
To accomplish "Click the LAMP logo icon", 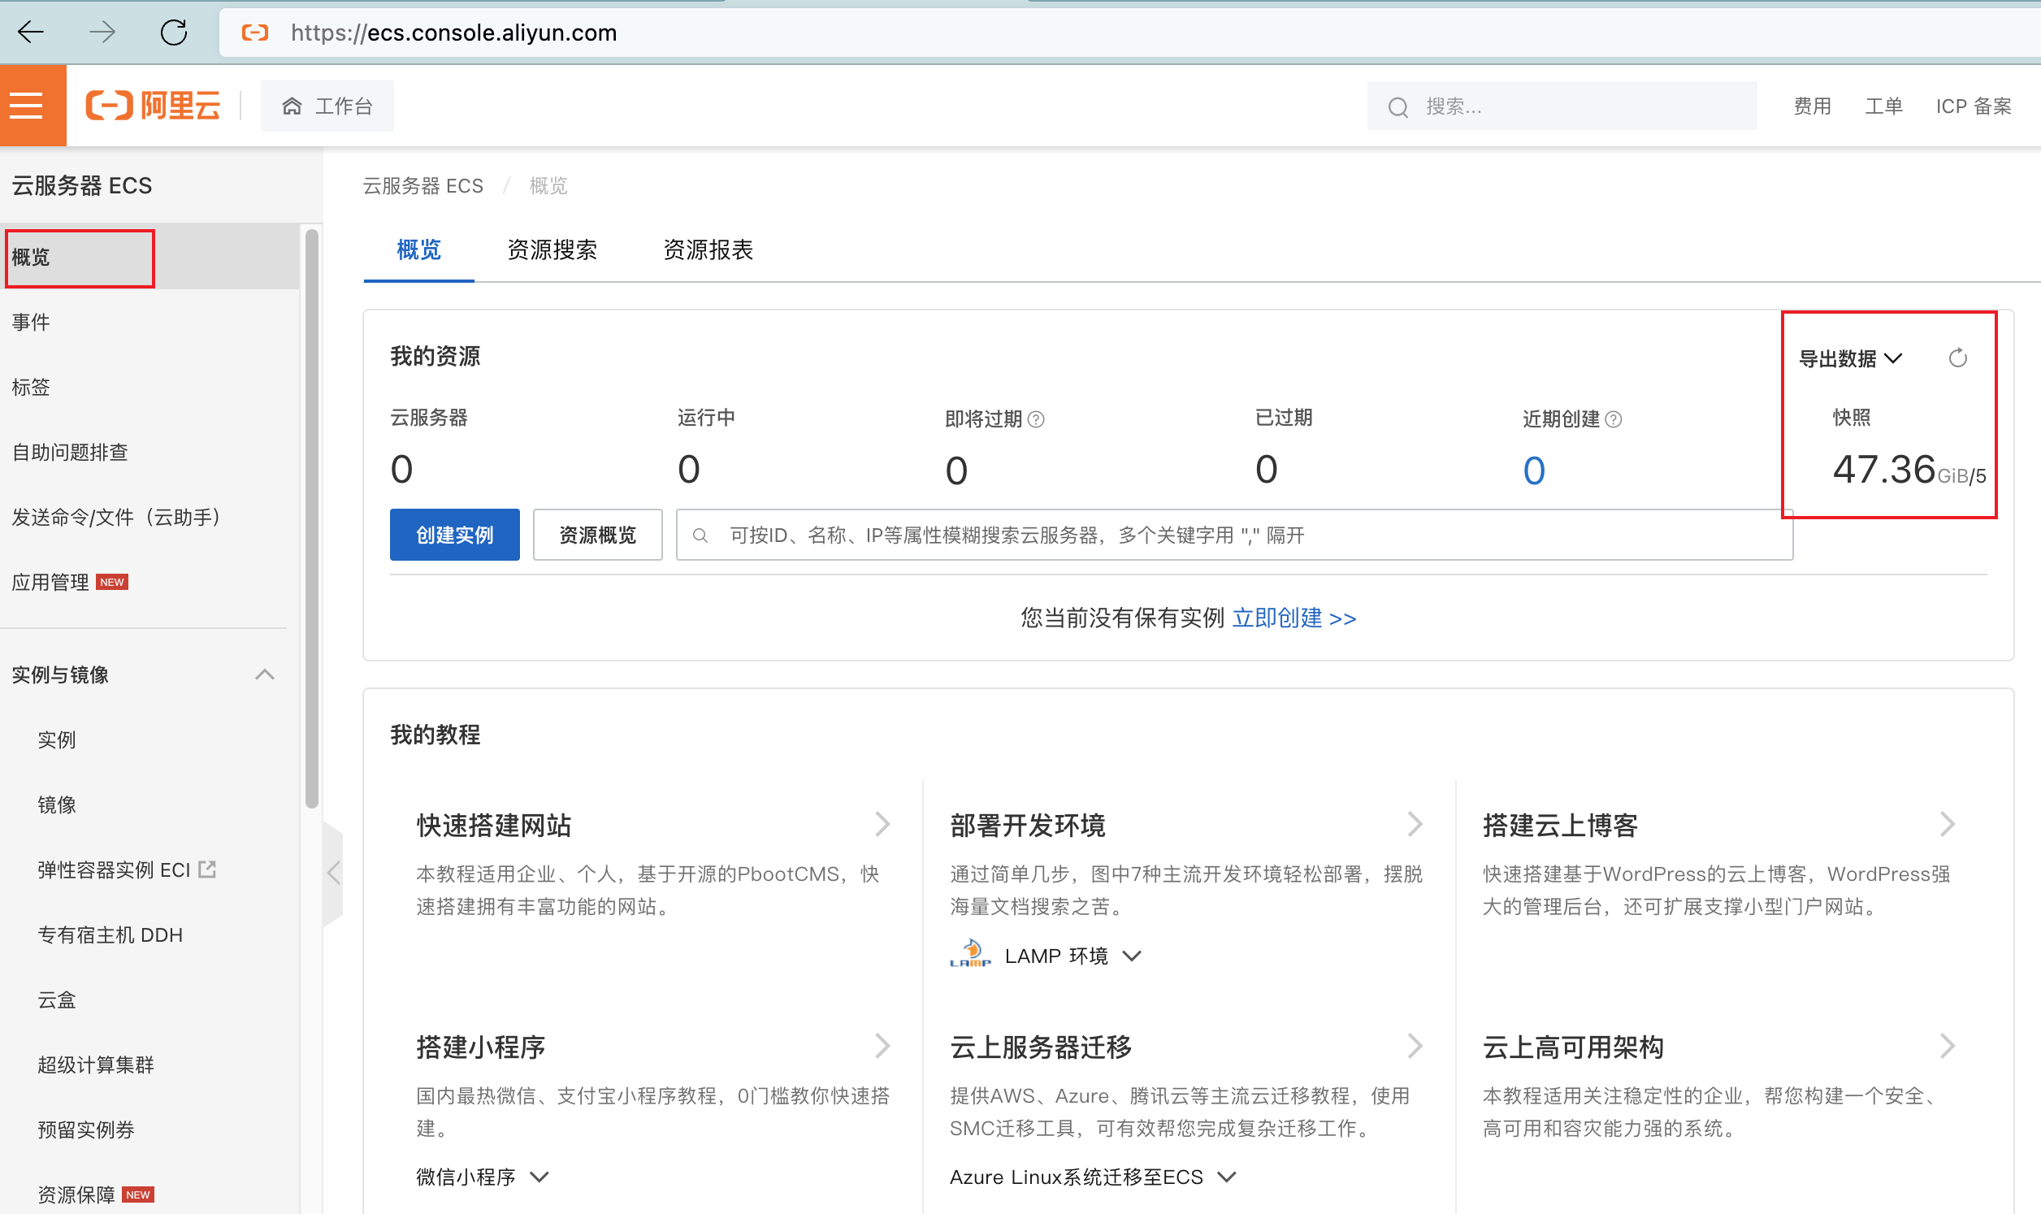I will click(971, 954).
